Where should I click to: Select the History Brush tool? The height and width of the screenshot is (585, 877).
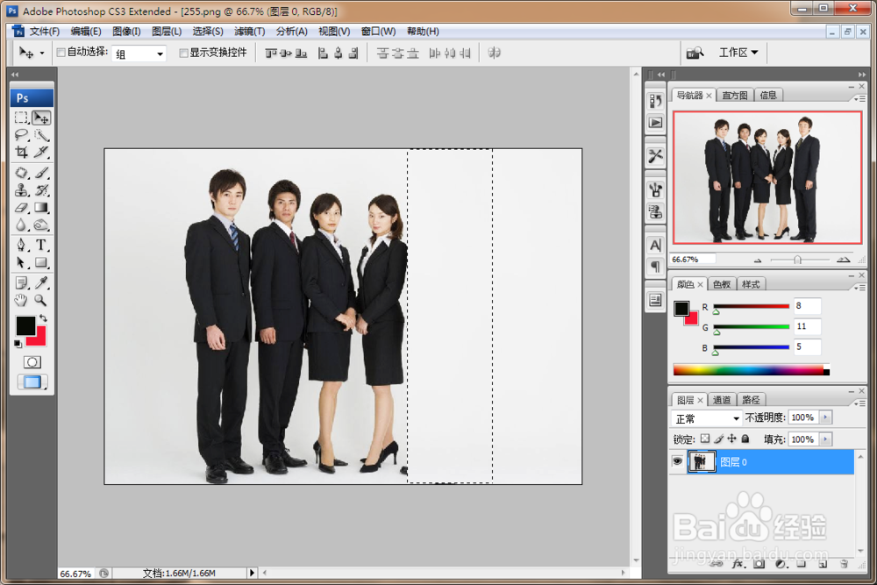point(41,190)
